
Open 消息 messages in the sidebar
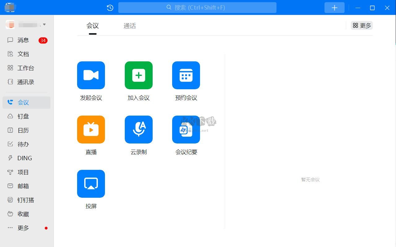(23, 40)
